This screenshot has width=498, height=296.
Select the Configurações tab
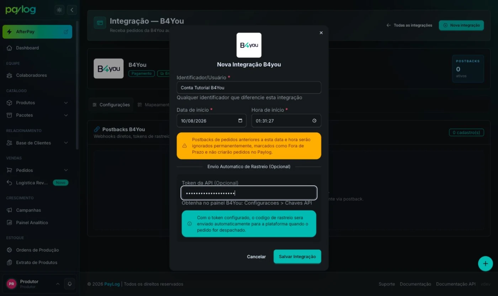coord(111,105)
